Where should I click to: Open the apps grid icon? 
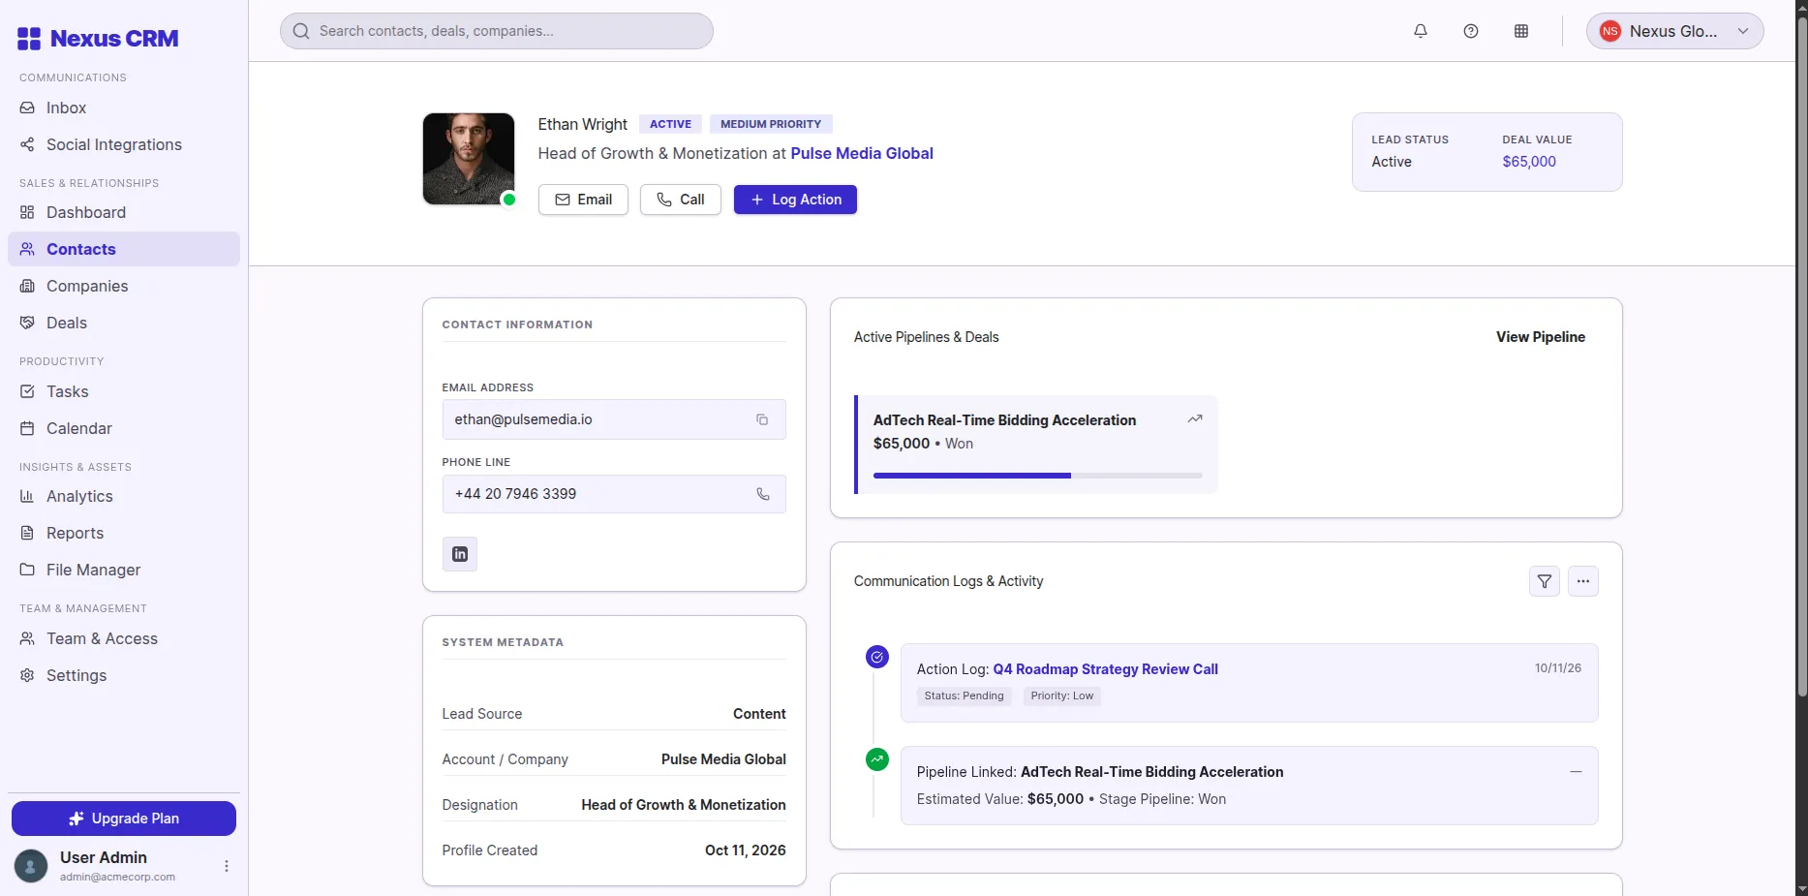click(x=1521, y=31)
